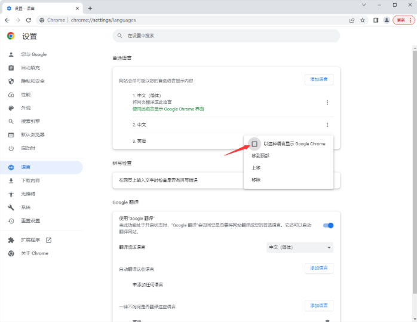Check 以这种语言显示 Google Chrome checkbox
Image resolution: width=417 pixels, height=322 pixels.
(255, 144)
